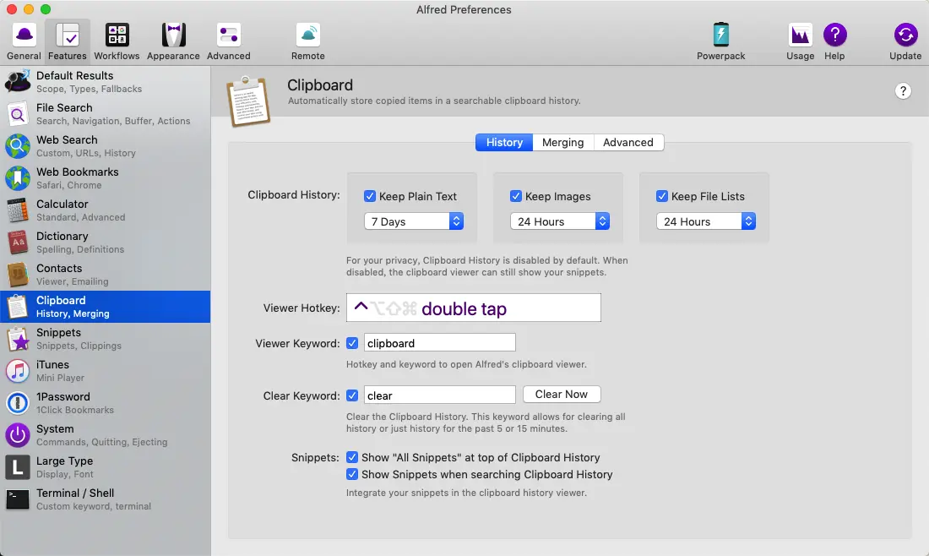Viewport: 929px width, 556px height.
Task: Select File Search in the sidebar
Action: coord(106,114)
